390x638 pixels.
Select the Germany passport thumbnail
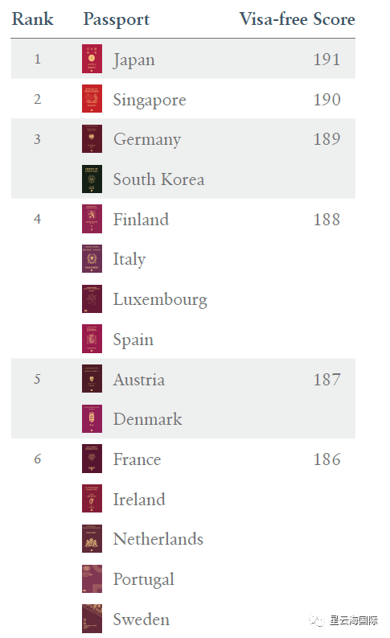click(x=92, y=138)
